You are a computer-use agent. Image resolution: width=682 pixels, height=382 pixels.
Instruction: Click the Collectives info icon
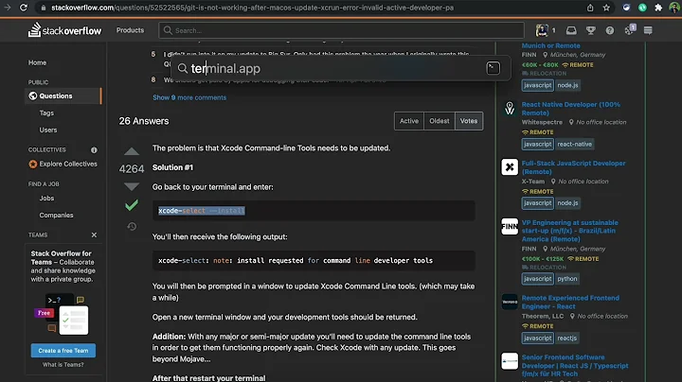coord(94,149)
